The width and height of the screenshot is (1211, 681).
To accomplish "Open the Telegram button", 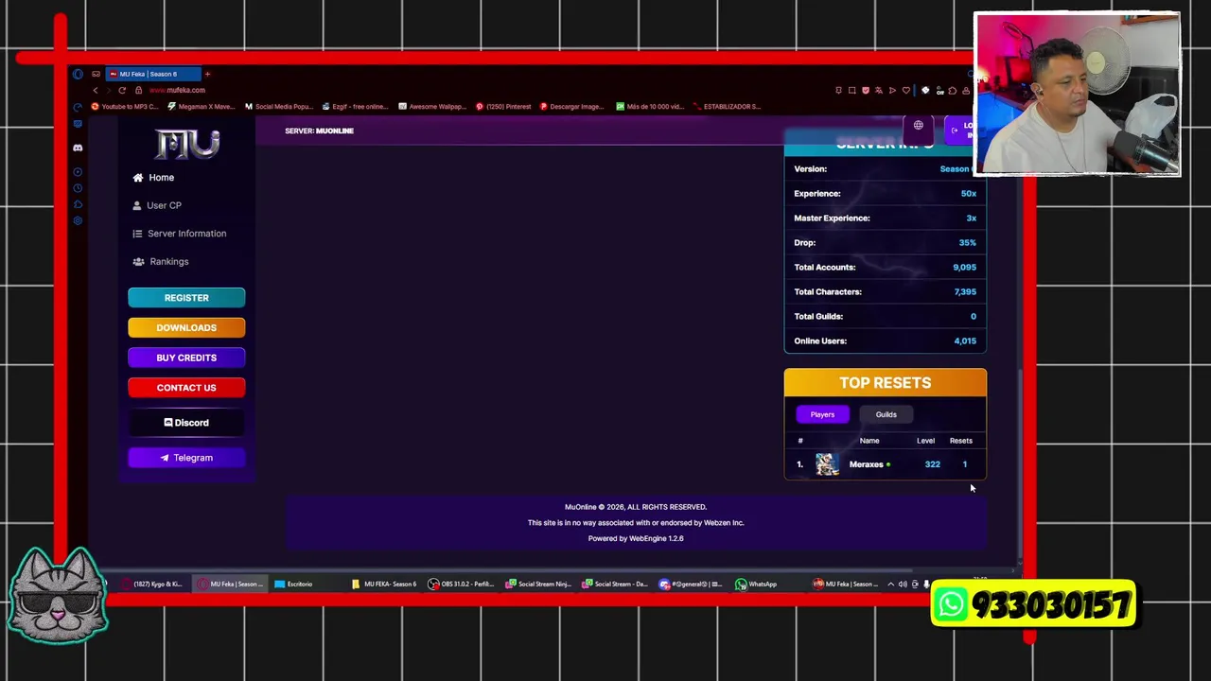I will (x=186, y=458).
